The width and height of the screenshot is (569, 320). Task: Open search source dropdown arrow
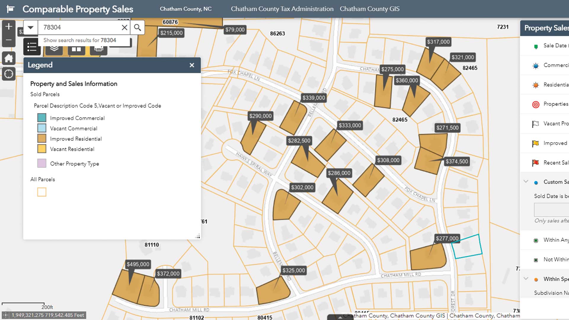31,27
